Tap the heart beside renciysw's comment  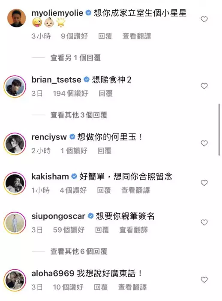pos(204,143)
